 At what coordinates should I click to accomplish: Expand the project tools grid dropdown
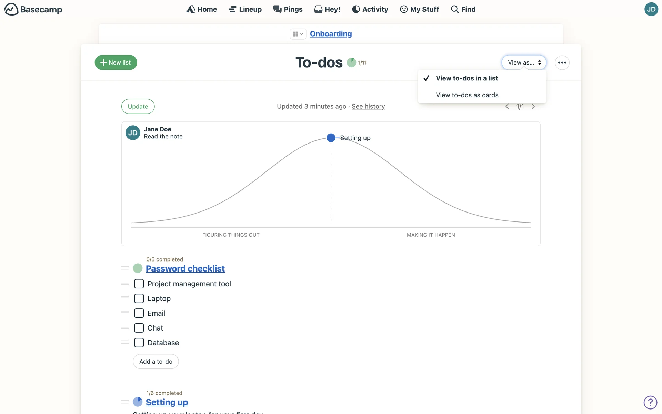(298, 34)
